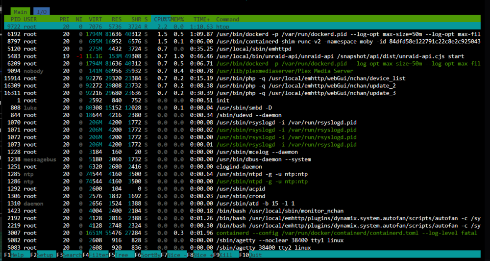Image resolution: width=490 pixels, height=261 pixels.
Task: Sort by the MEM% column header
Action: [x=177, y=20]
